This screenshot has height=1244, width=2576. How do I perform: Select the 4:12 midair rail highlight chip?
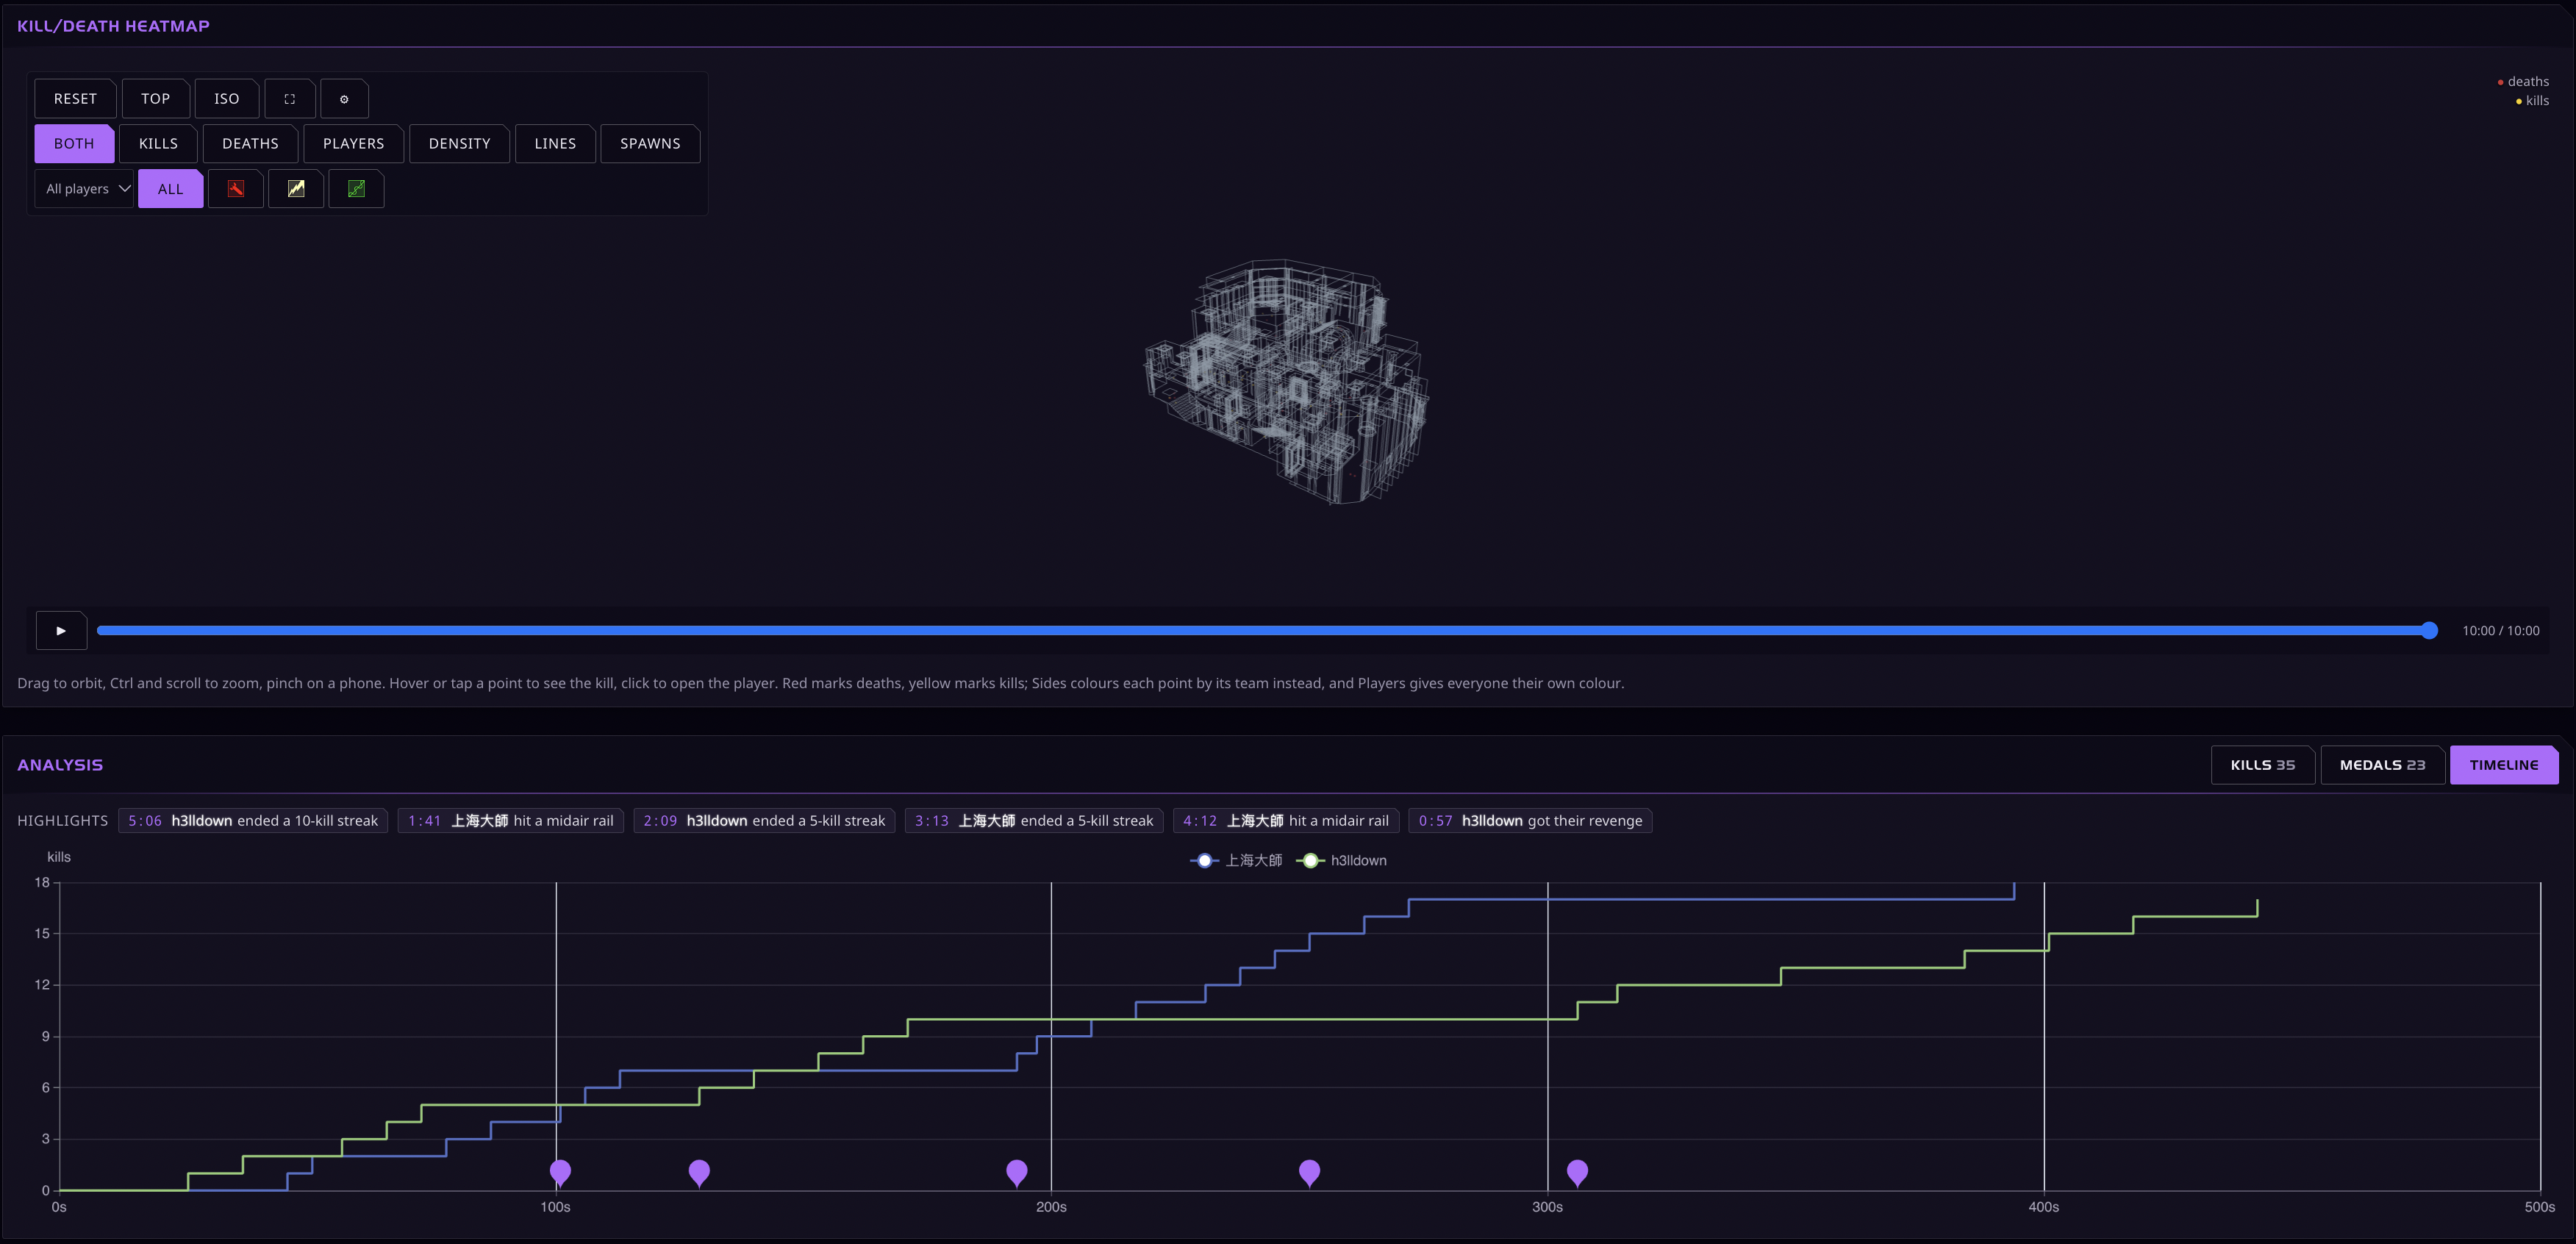pos(1286,821)
